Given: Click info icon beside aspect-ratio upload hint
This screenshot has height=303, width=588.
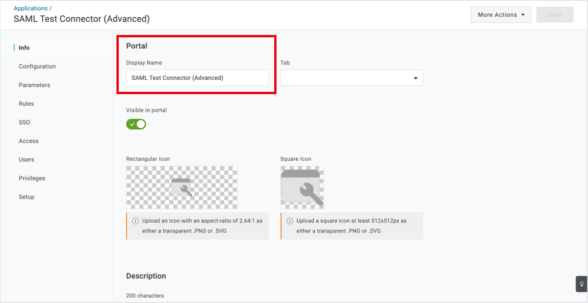Looking at the screenshot, I should pyautogui.click(x=136, y=221).
